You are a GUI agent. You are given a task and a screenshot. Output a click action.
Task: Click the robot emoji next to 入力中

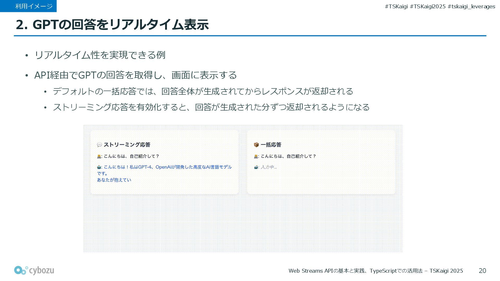256,167
